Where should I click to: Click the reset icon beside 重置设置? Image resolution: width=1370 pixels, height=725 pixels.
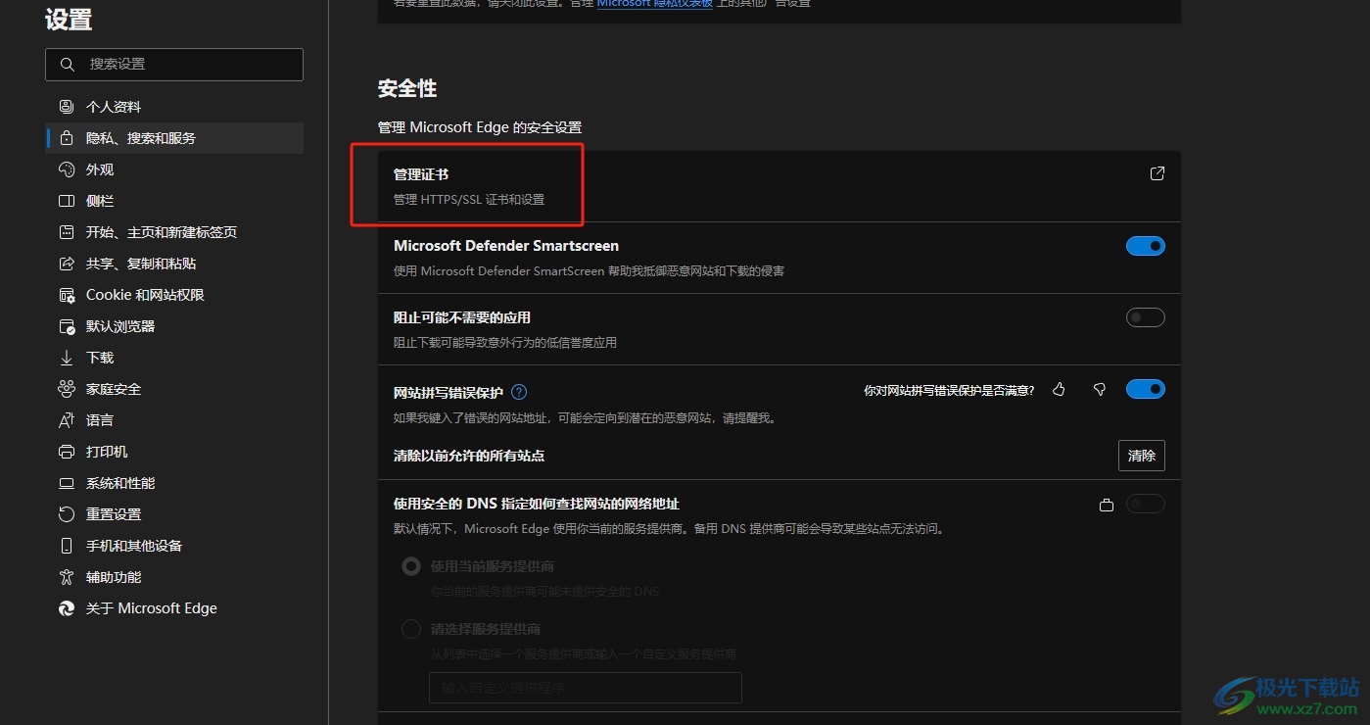pos(67,514)
